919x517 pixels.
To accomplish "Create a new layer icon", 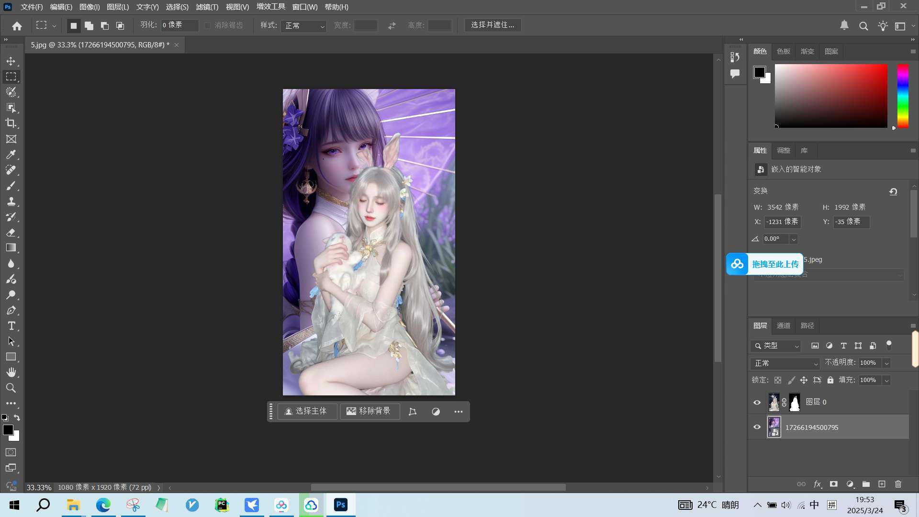I will (882, 484).
